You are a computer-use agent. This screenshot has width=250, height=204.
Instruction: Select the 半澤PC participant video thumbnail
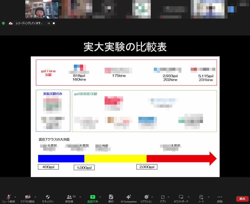[42, 9]
